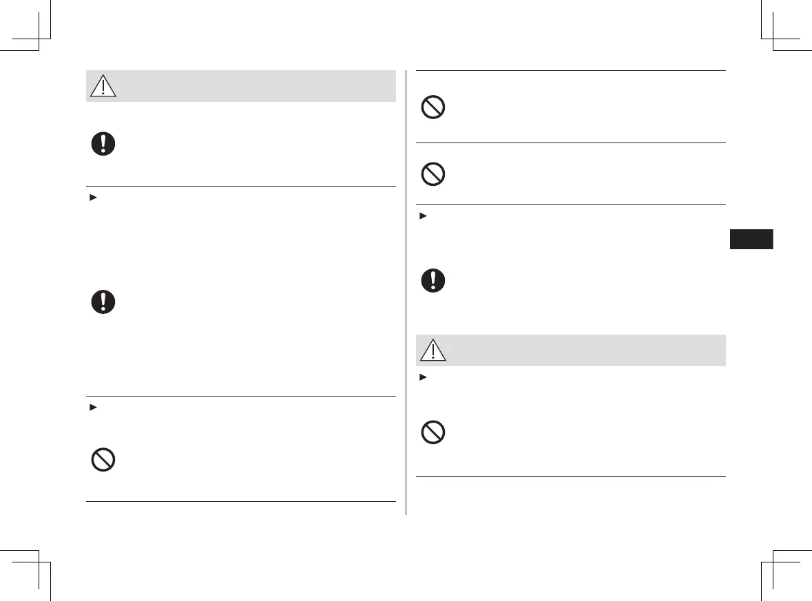Select the prohibition icon below the right warning header
Viewport: 812px width, 601px height.
pyautogui.click(x=434, y=433)
